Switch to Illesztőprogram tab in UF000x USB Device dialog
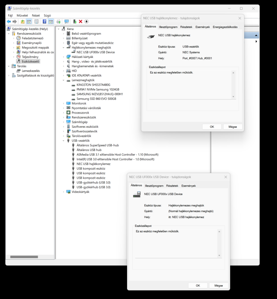 click(154, 186)
